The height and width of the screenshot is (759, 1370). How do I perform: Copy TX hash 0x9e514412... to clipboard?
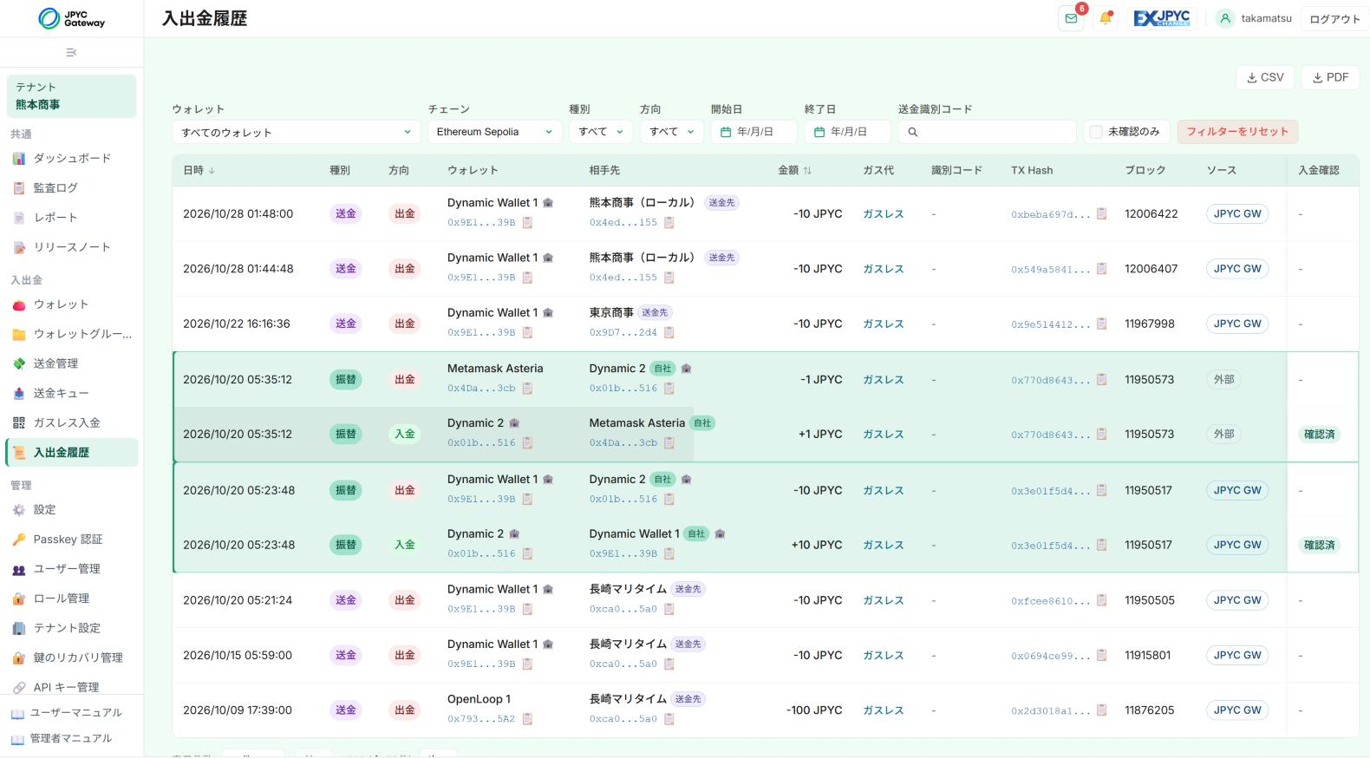click(1101, 324)
